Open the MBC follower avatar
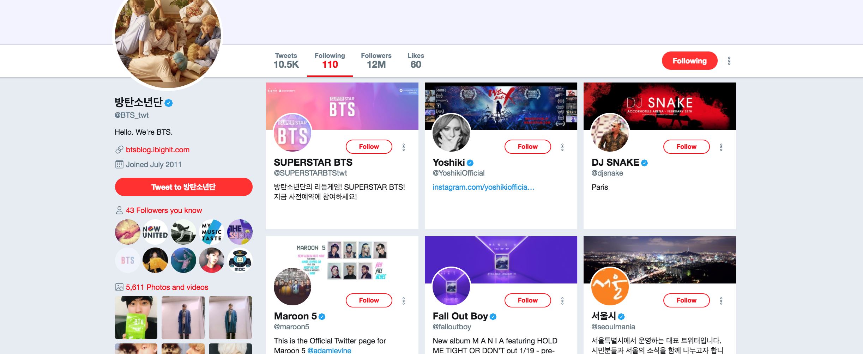 click(x=240, y=260)
